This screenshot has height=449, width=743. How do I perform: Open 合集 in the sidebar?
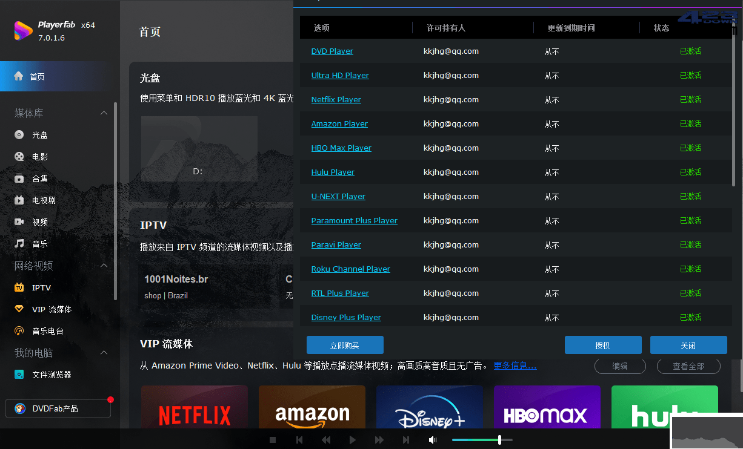point(40,179)
